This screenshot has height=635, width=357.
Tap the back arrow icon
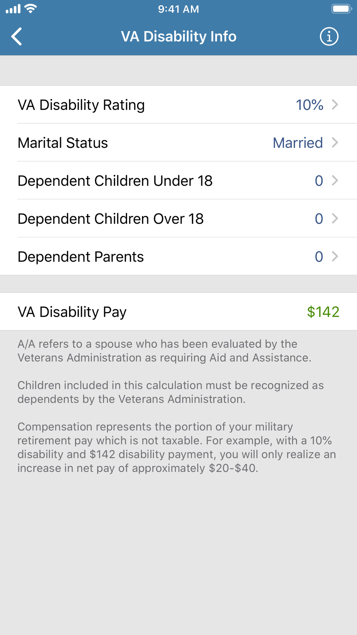coord(16,36)
